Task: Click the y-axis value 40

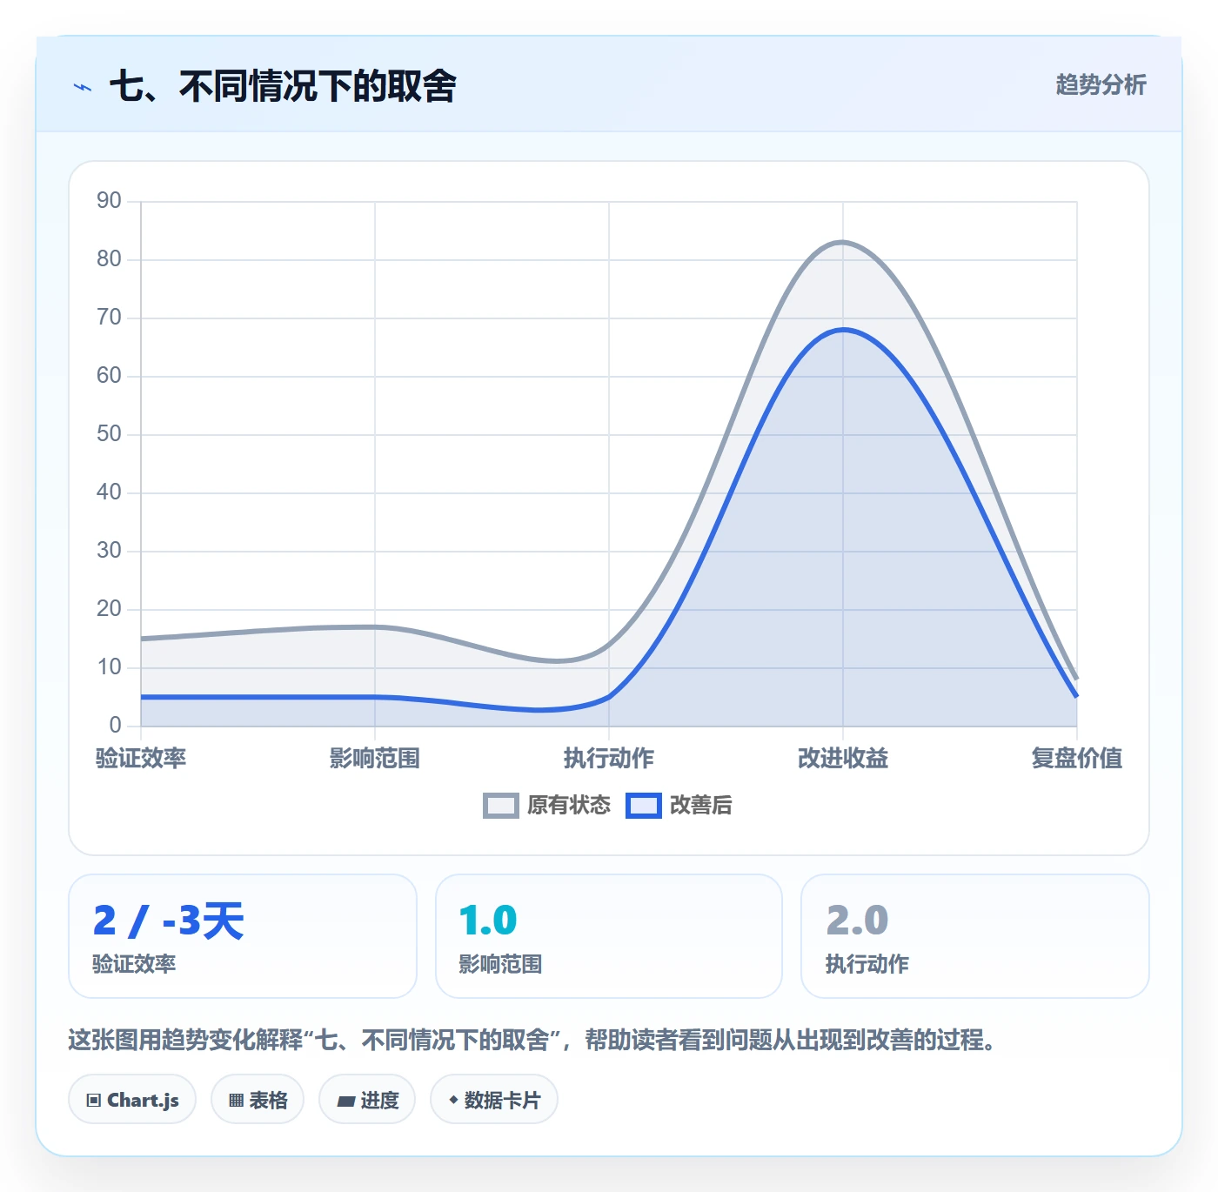Action: point(109,492)
